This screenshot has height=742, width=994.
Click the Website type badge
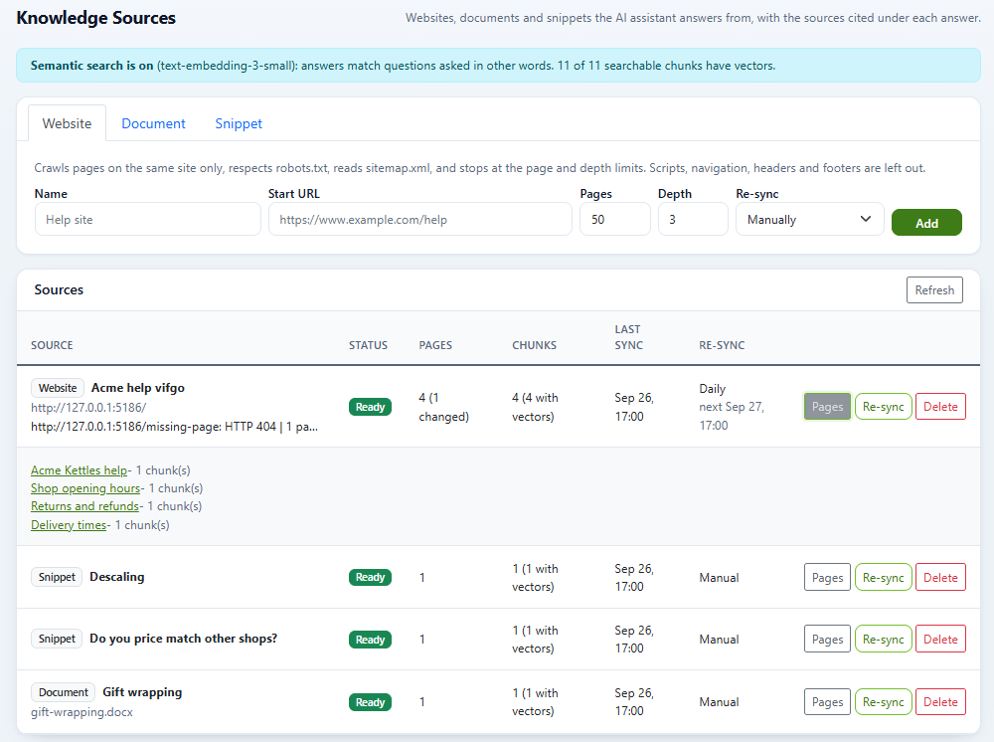click(x=58, y=388)
